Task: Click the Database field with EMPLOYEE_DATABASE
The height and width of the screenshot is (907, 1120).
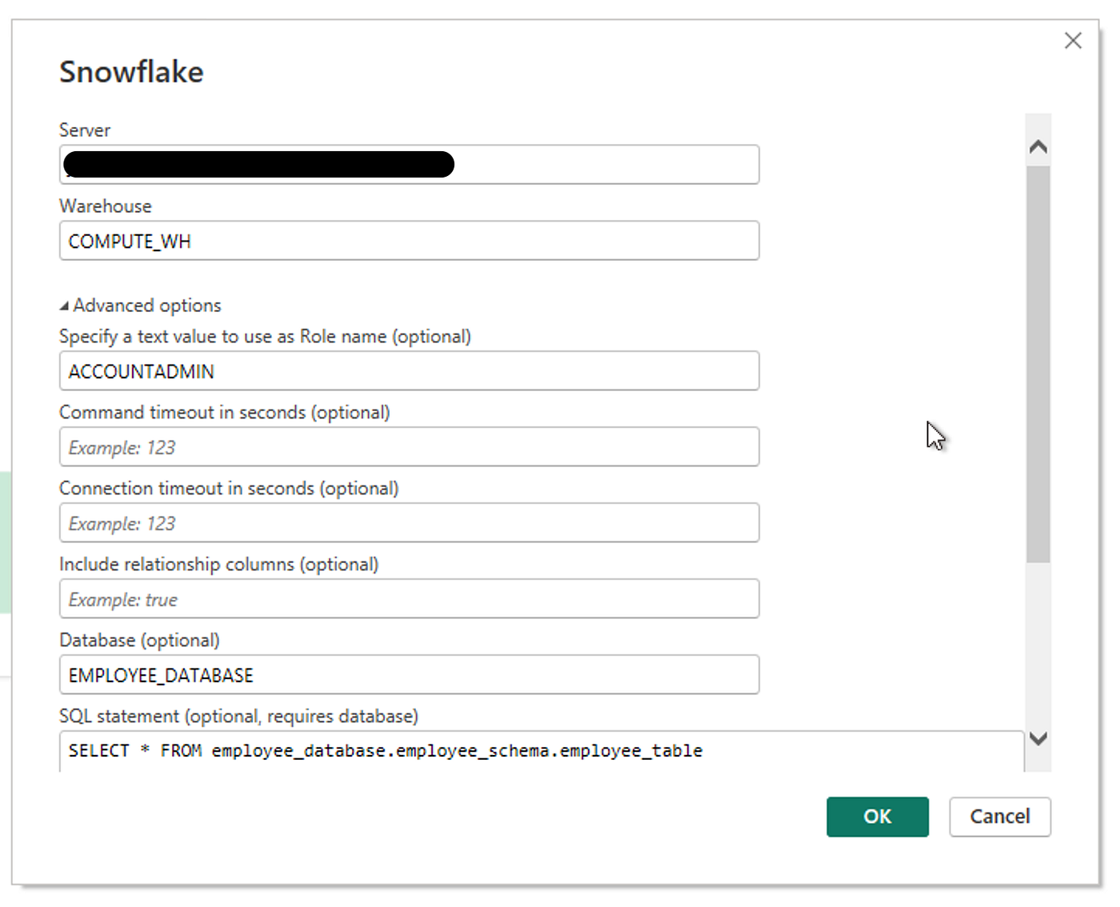Action: coord(409,675)
